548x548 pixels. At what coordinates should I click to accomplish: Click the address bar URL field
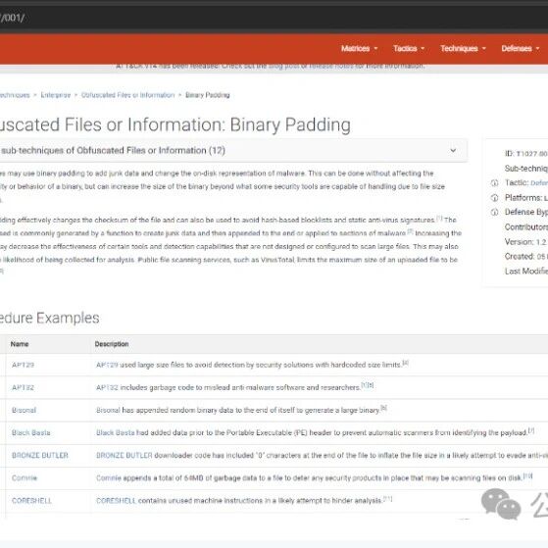coord(274,18)
